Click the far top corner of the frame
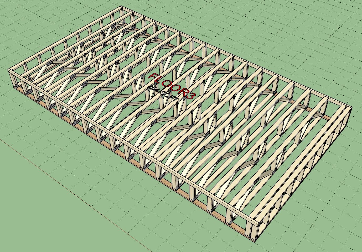This screenshot has width=362, height=252. (121, 7)
